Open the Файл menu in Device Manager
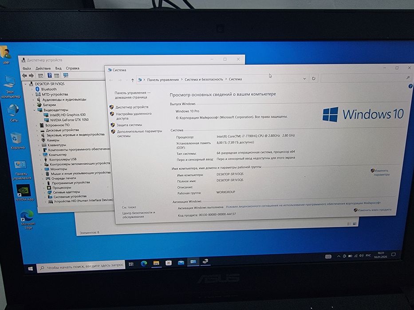 coord(27,69)
